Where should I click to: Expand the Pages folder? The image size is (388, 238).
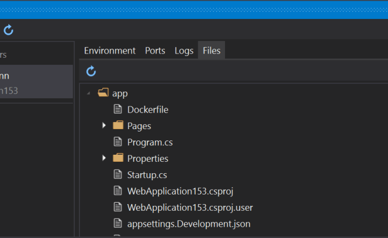coord(104,126)
